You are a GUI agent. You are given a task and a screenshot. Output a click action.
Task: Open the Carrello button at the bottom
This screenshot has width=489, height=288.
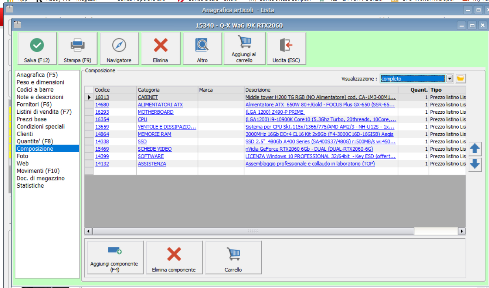(233, 257)
